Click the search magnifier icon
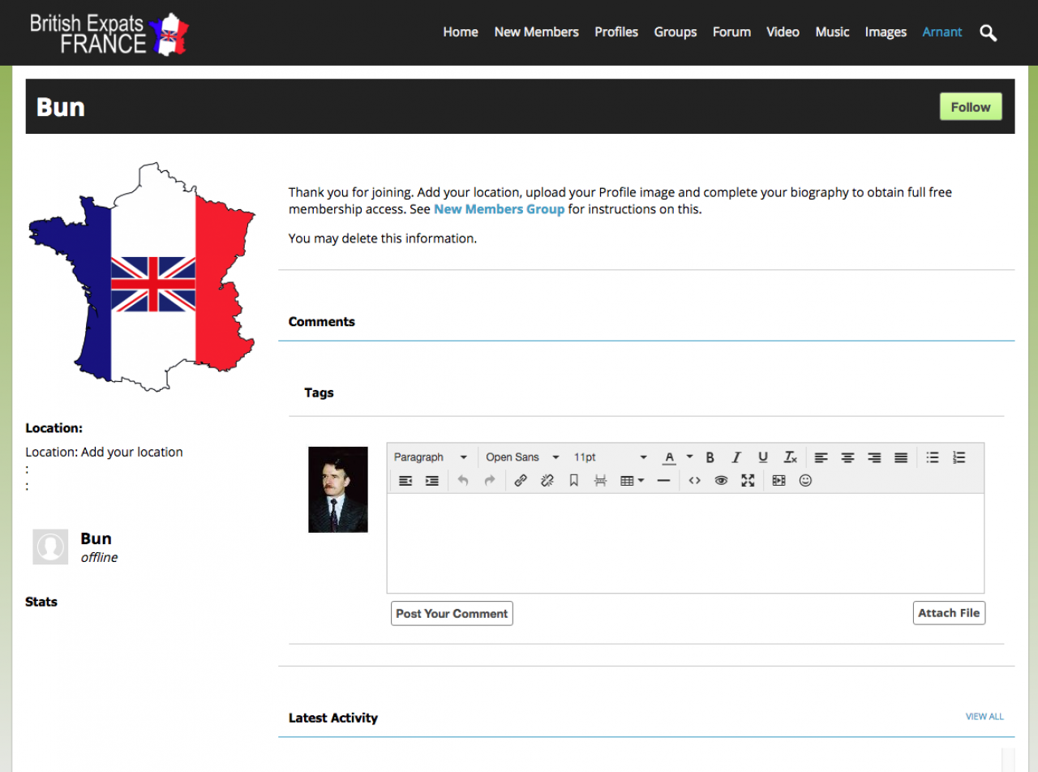The width and height of the screenshot is (1038, 772). (x=988, y=32)
